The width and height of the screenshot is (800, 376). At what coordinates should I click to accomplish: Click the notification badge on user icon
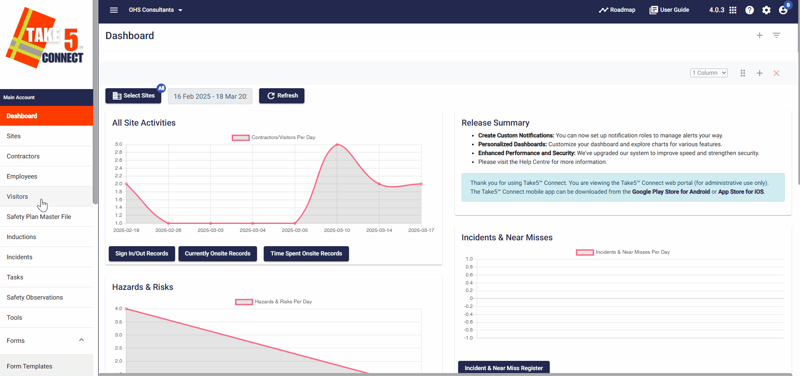click(x=788, y=5)
